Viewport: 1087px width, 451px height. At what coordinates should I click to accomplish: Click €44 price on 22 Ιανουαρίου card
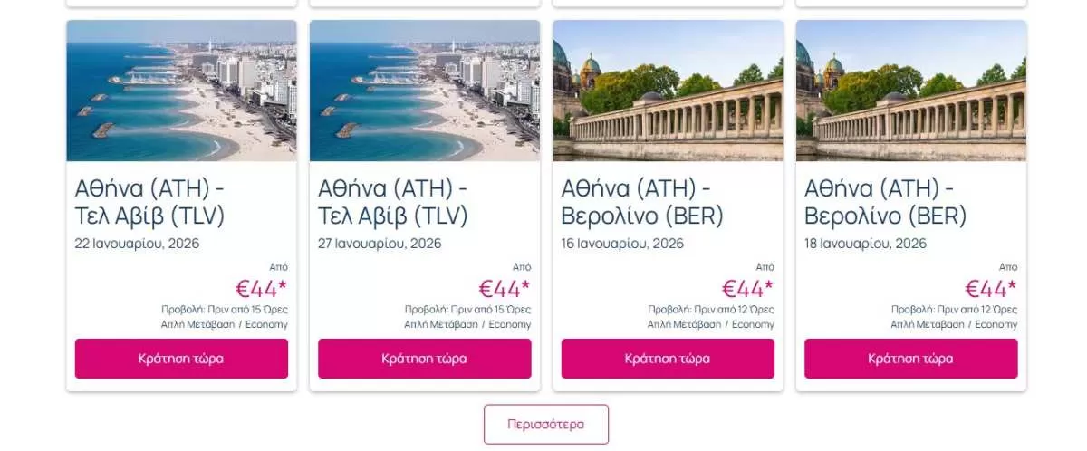(262, 289)
